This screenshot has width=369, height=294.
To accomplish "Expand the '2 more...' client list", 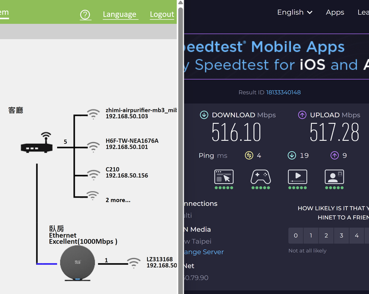I will pos(118,200).
